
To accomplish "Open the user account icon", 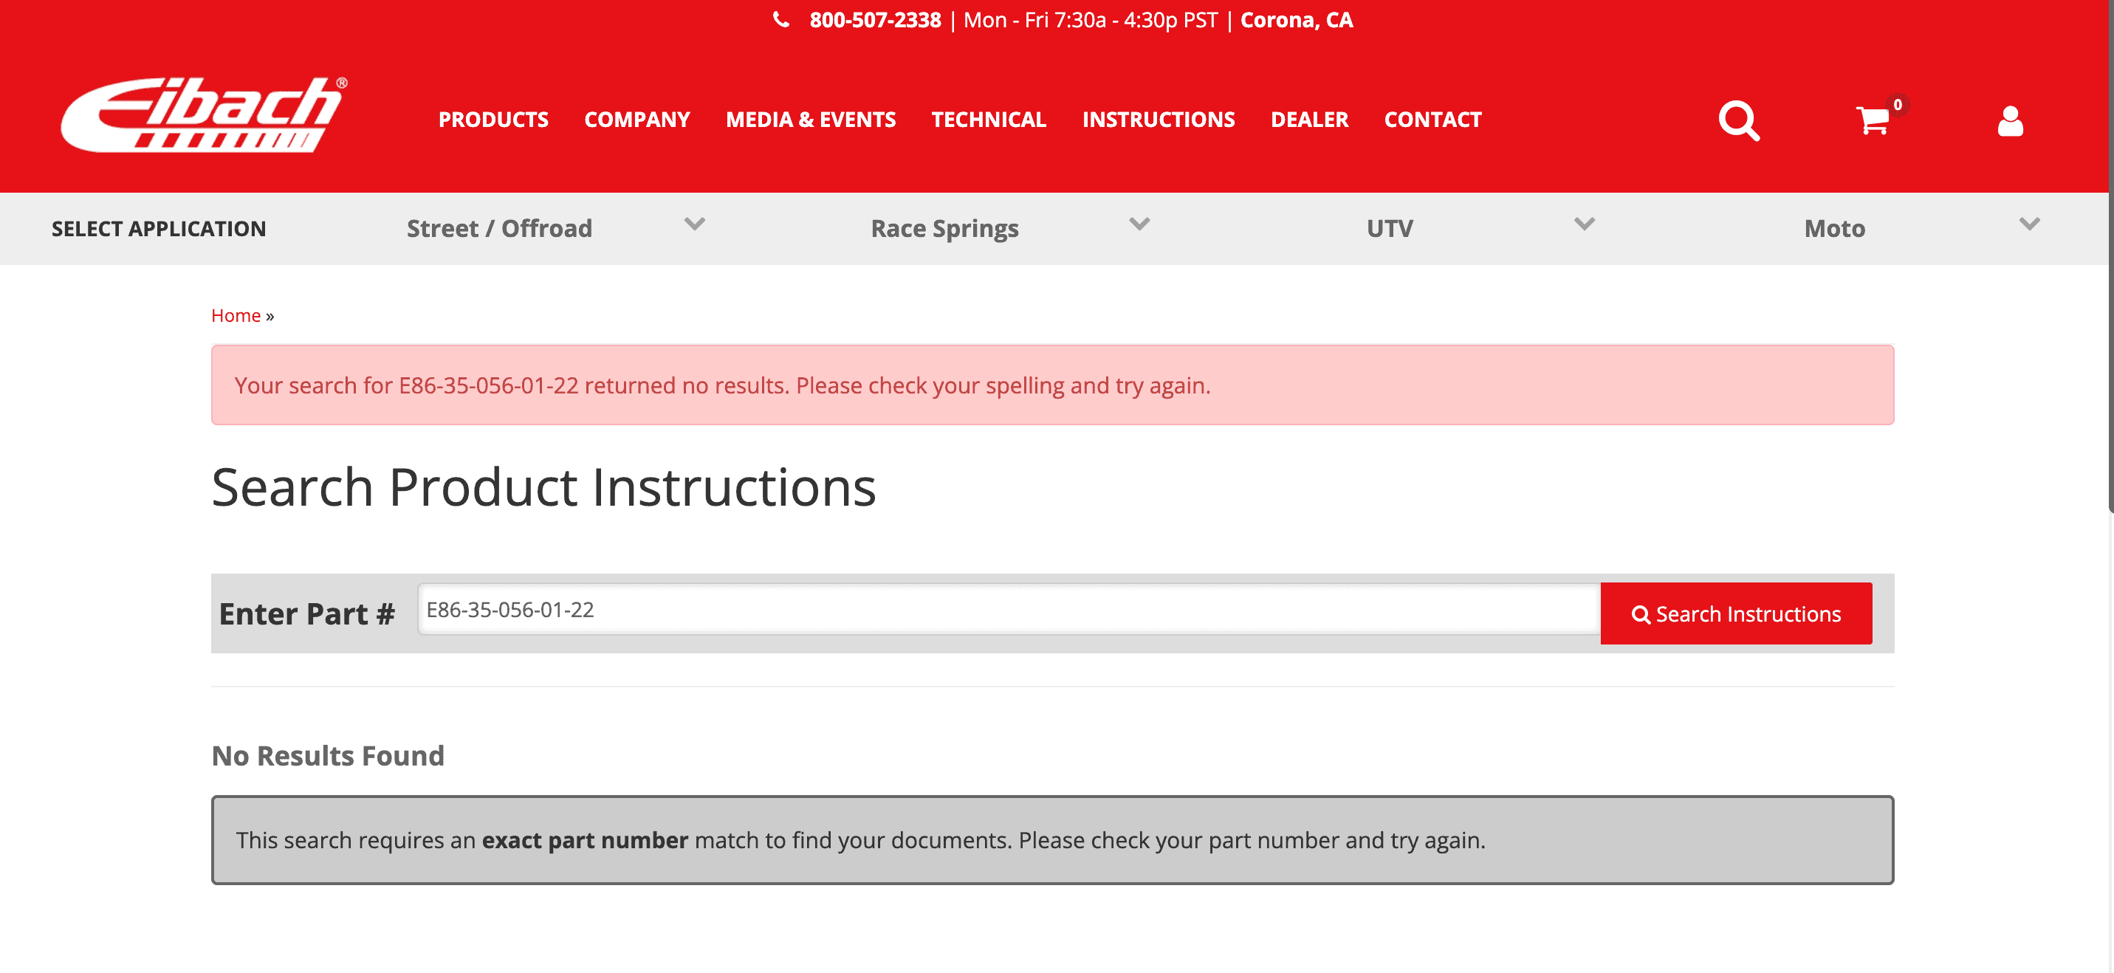I will coord(2010,120).
